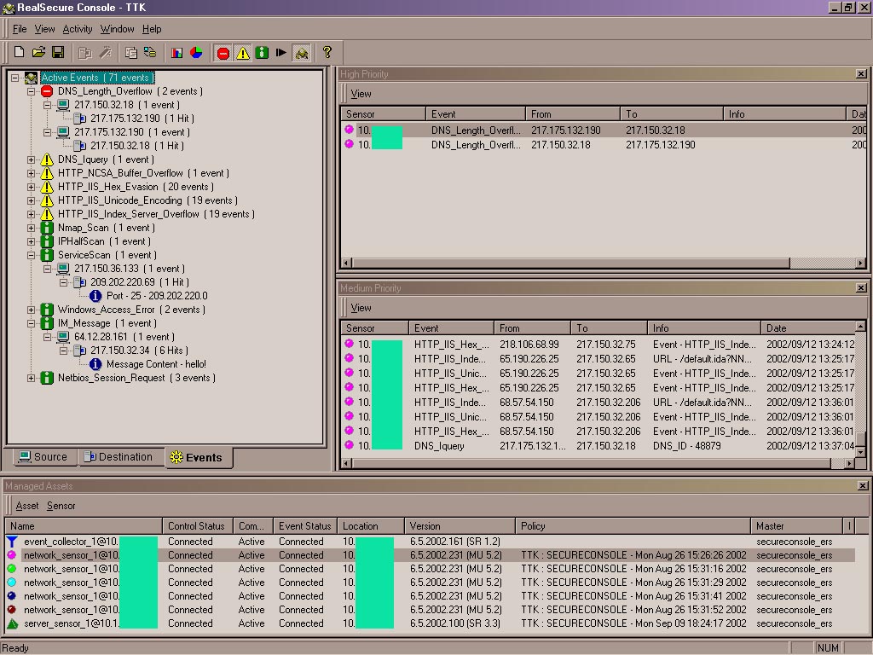
Task: Click the green icon beside Windows_Access_Error
Action: (x=48, y=310)
